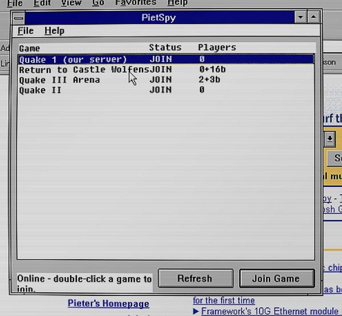
Task: Select the Quake III Arena game row
Action: [166, 80]
